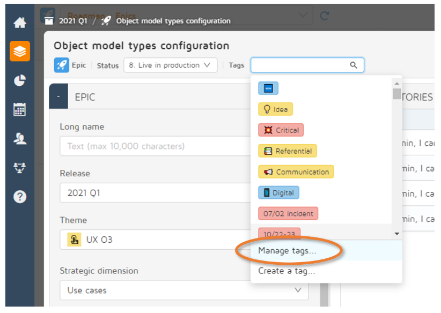Open the calendar icon in sidebar
The width and height of the screenshot is (441, 313).
click(20, 109)
